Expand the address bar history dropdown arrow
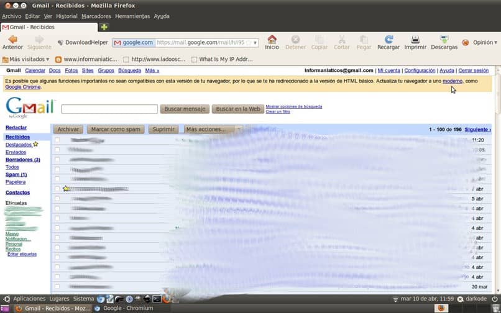Image resolution: width=501 pixels, height=313 pixels. tap(255, 42)
